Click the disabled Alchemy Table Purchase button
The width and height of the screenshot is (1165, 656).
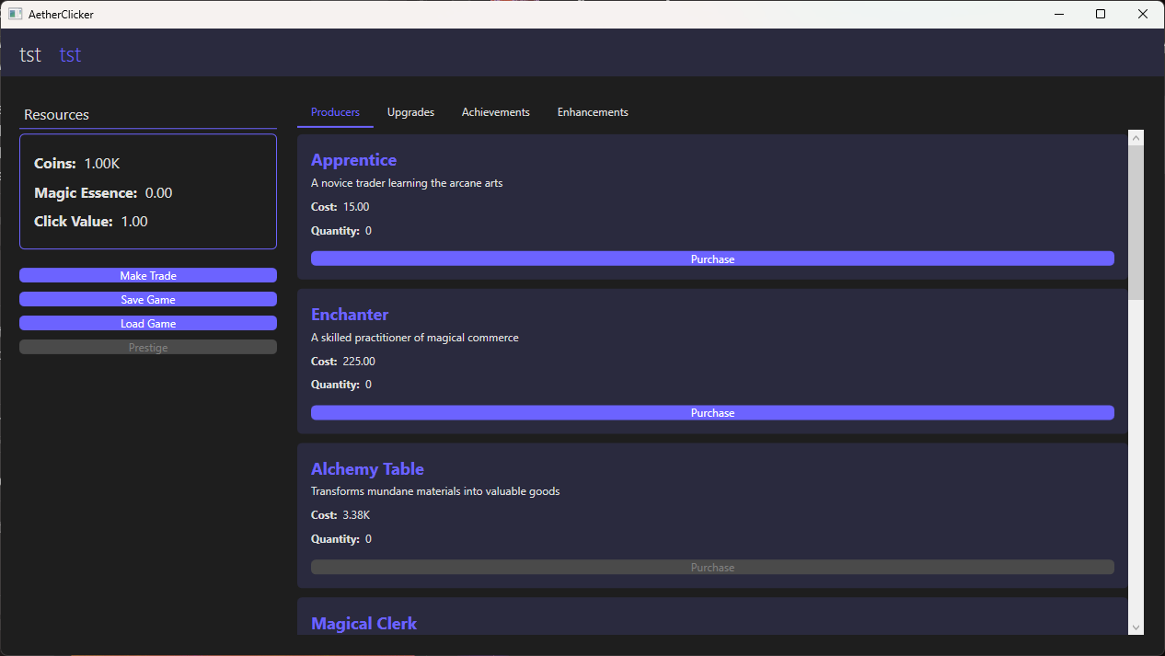[x=712, y=568]
